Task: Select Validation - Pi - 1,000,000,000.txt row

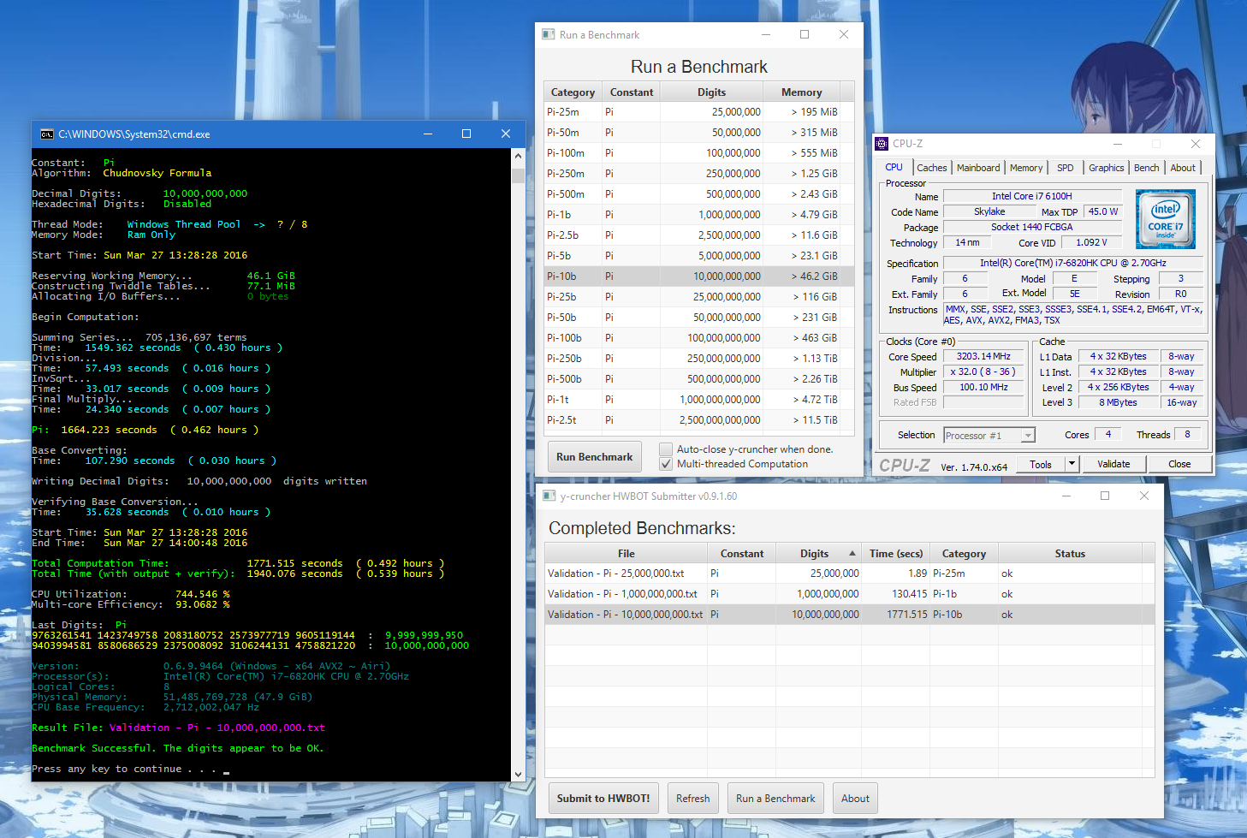Action: point(849,594)
